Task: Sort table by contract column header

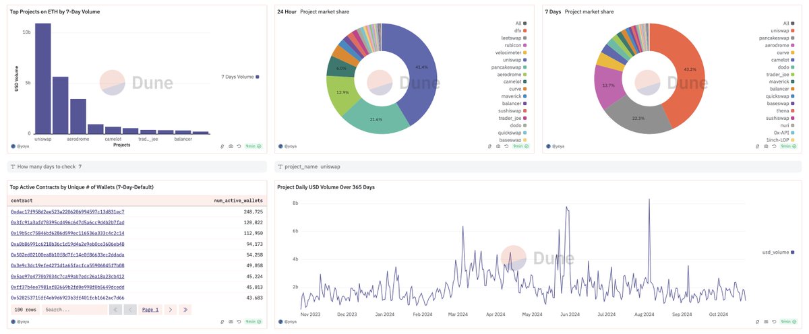Action: tap(22, 201)
